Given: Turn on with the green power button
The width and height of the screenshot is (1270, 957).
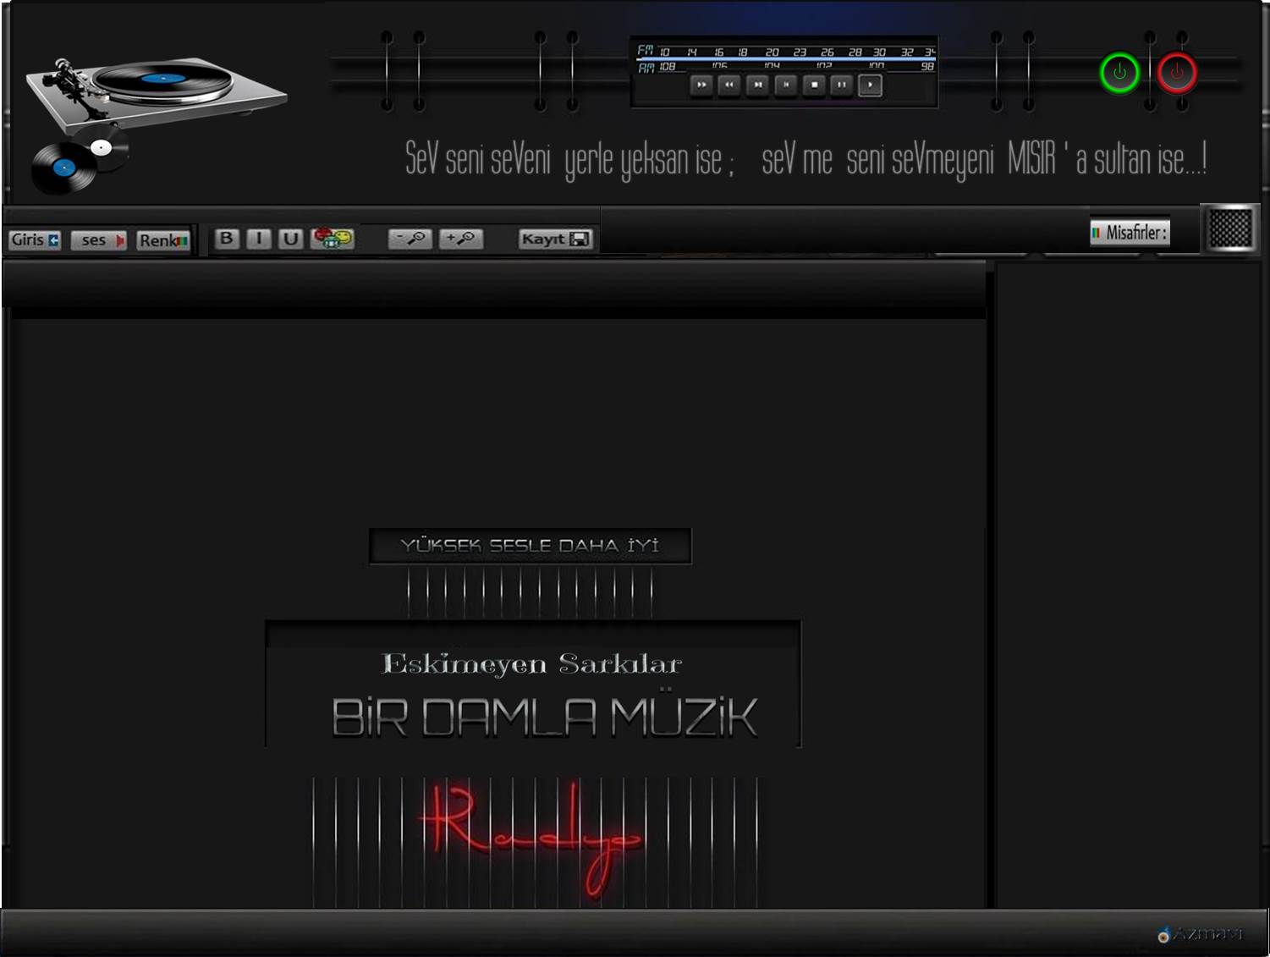Looking at the screenshot, I should [1119, 73].
